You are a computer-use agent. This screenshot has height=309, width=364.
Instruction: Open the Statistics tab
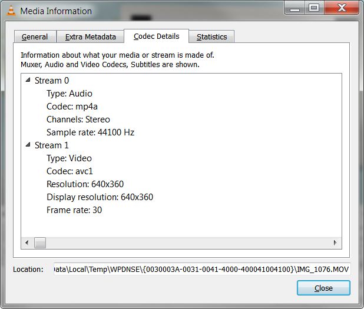point(211,36)
